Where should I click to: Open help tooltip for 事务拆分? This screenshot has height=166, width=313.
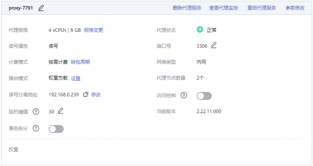tap(36, 128)
